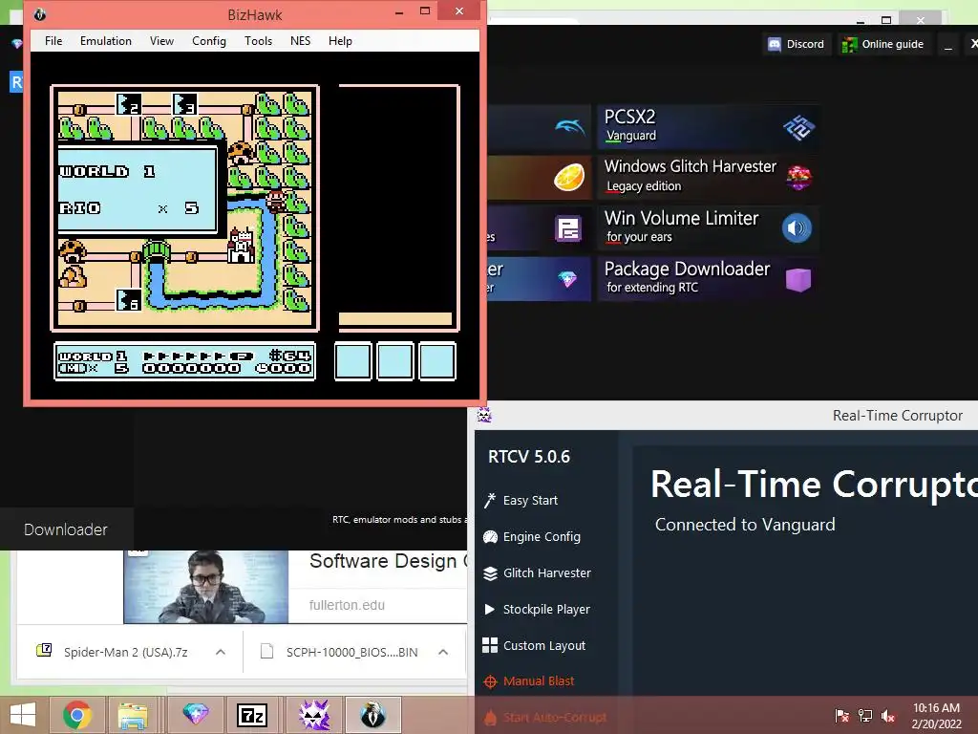Click the 7z file icon in downloads bar

44,651
